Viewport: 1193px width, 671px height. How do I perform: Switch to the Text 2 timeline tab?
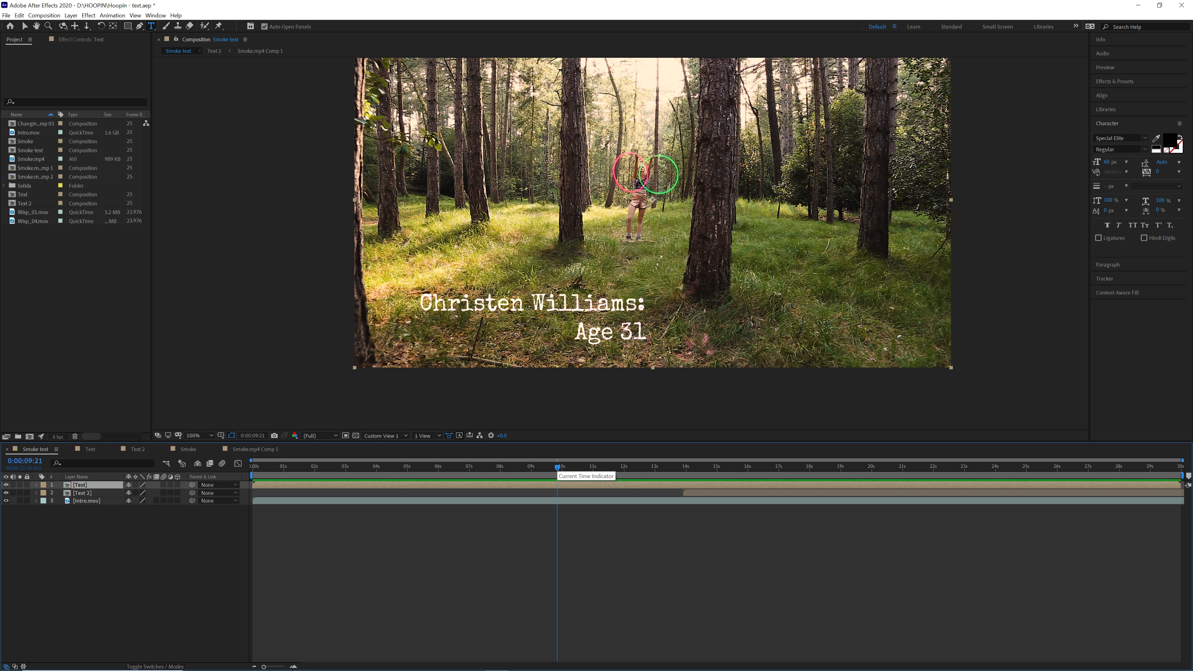pyautogui.click(x=138, y=449)
